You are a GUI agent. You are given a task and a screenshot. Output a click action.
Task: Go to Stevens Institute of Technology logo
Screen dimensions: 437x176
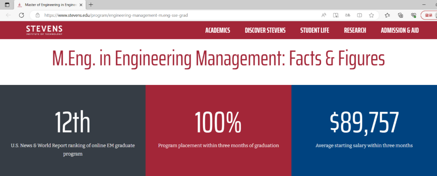[x=45, y=30]
